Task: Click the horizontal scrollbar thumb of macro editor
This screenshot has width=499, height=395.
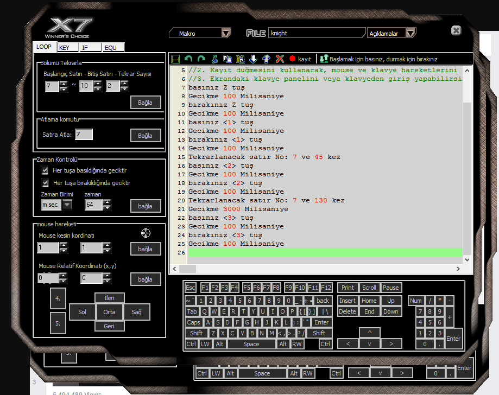Action: tap(187, 269)
